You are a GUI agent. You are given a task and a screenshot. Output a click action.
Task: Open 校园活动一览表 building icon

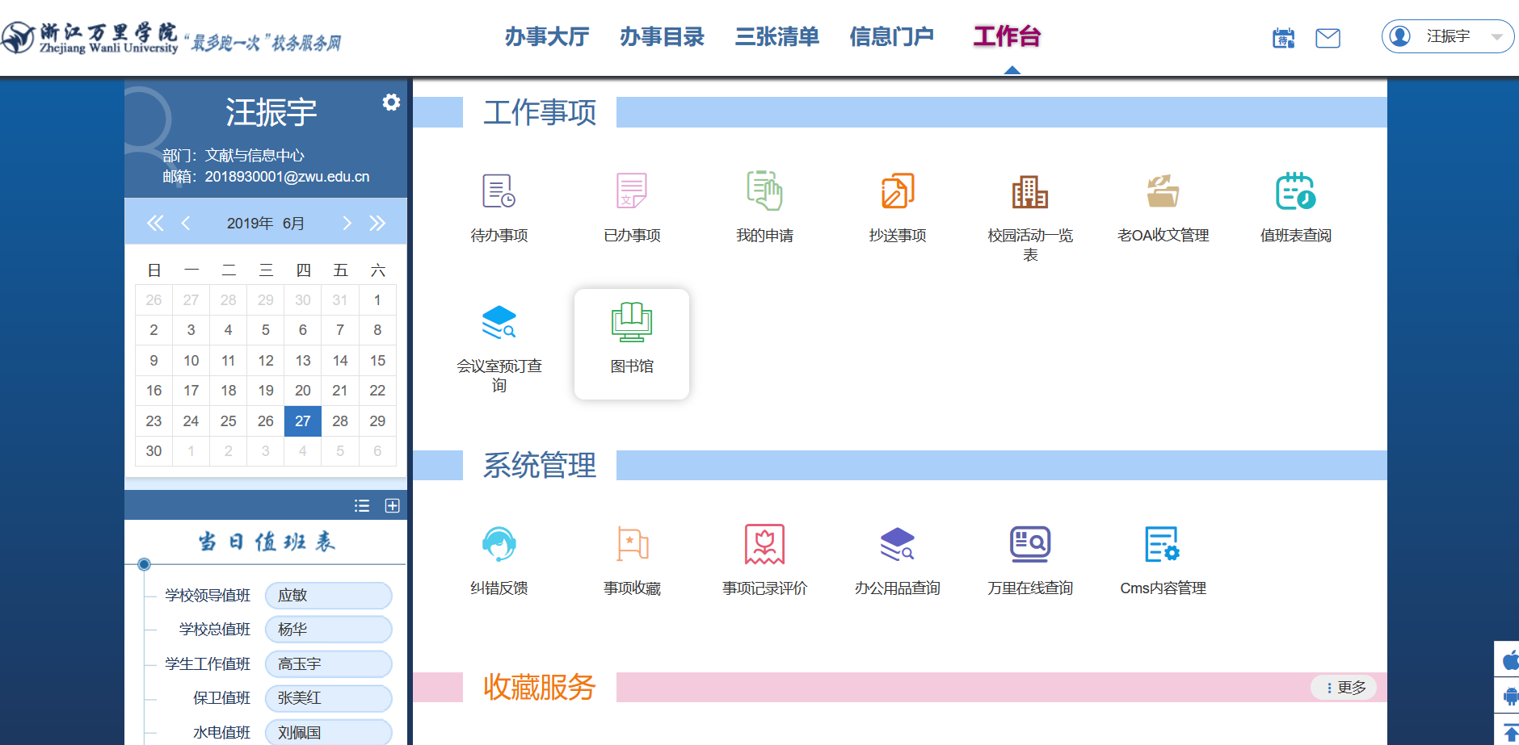click(x=1029, y=192)
